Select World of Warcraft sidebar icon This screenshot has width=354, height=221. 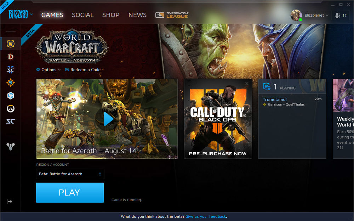(11, 44)
